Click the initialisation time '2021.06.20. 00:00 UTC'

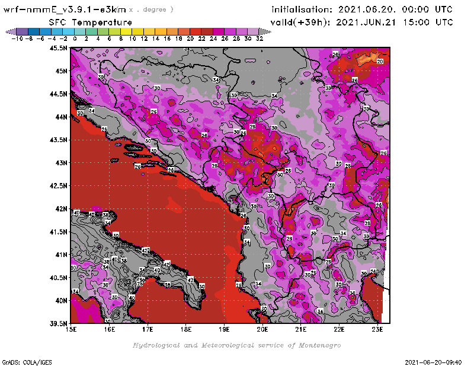point(395,9)
